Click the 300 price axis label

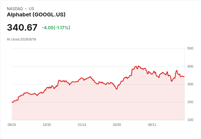pyautogui.click(x=190, y=84)
